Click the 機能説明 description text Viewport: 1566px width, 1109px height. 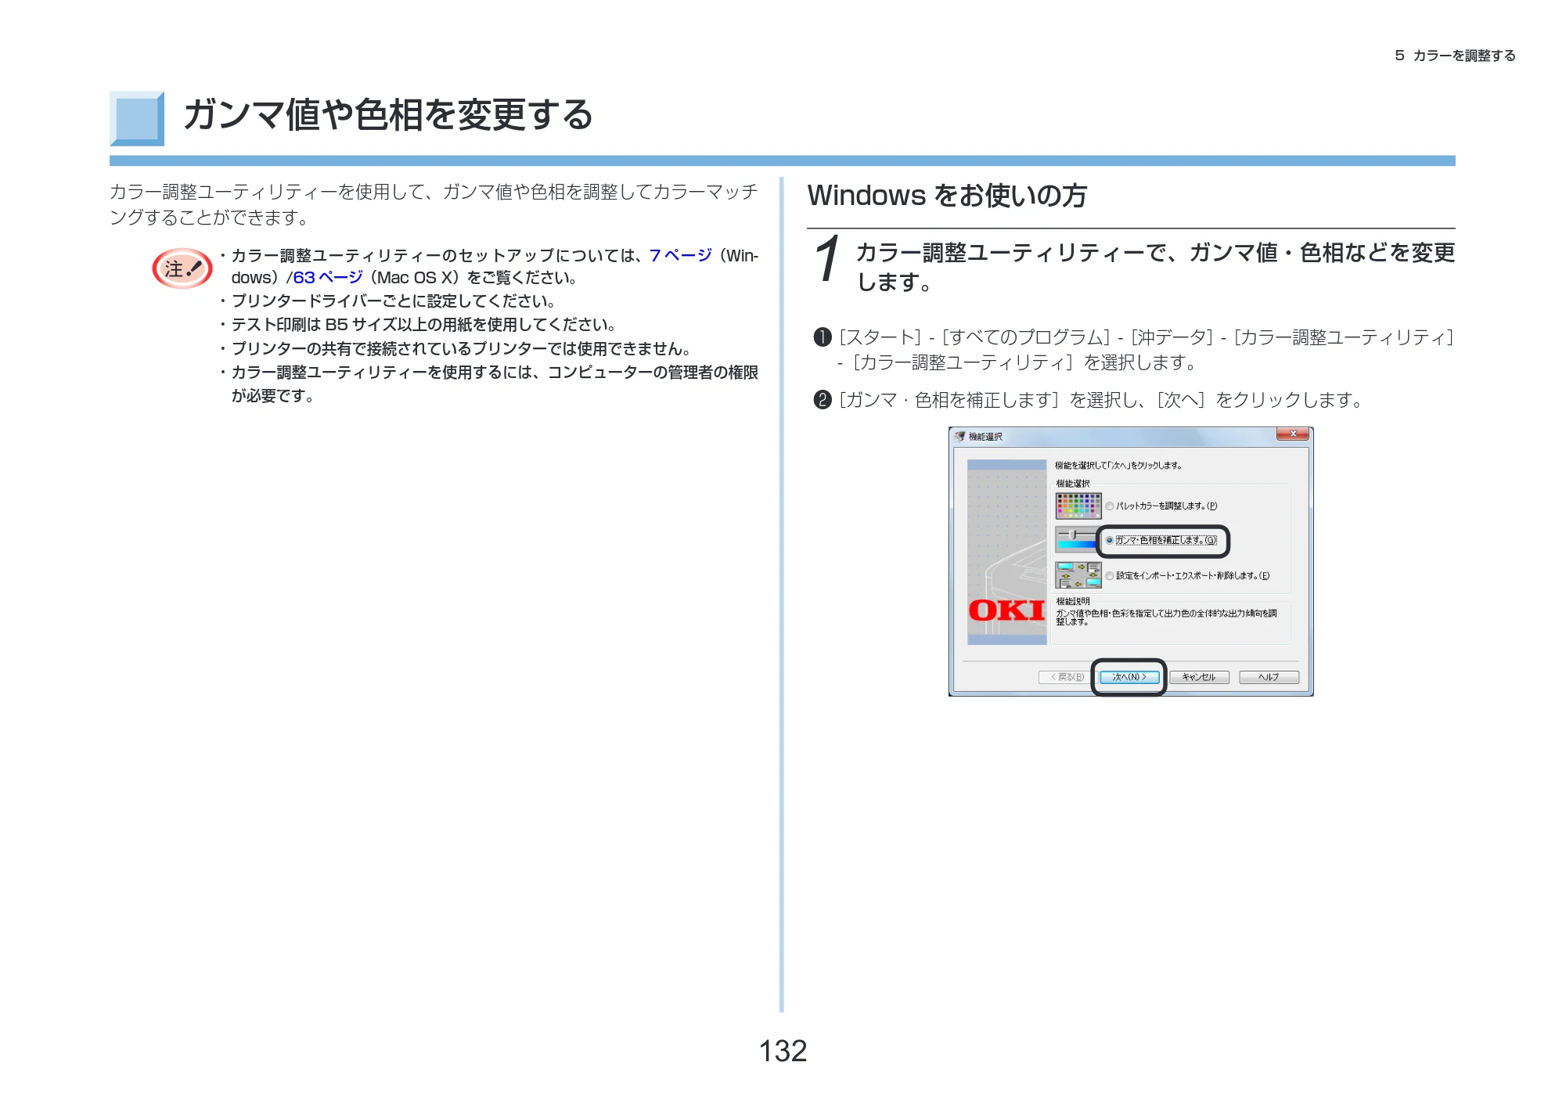[x=1166, y=618]
